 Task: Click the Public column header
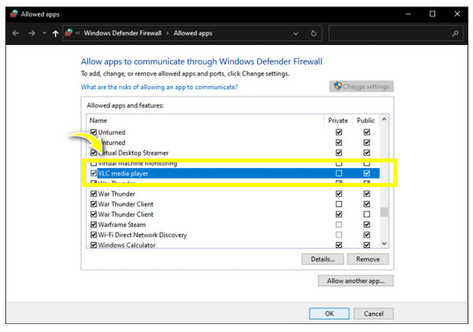pyautogui.click(x=366, y=121)
